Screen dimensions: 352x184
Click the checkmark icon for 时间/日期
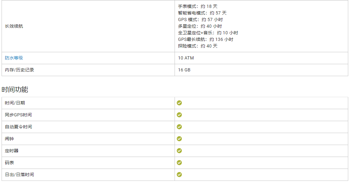(x=179, y=103)
